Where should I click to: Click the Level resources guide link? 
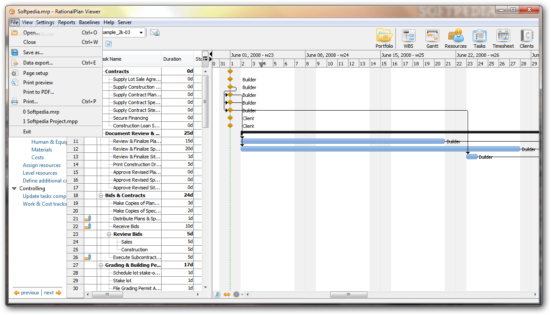tap(40, 173)
